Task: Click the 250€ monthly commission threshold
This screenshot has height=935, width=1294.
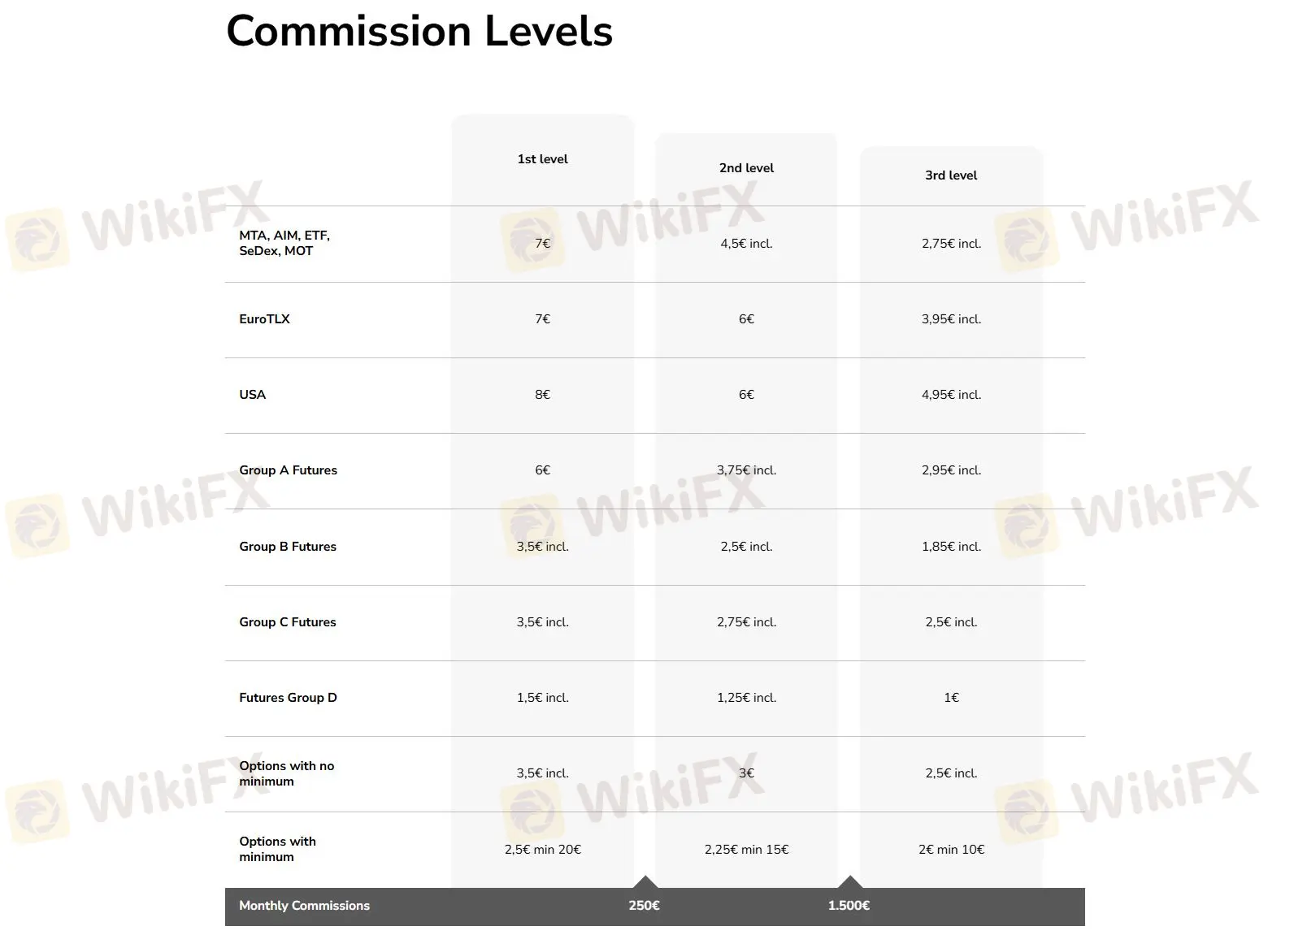Action: click(x=644, y=906)
